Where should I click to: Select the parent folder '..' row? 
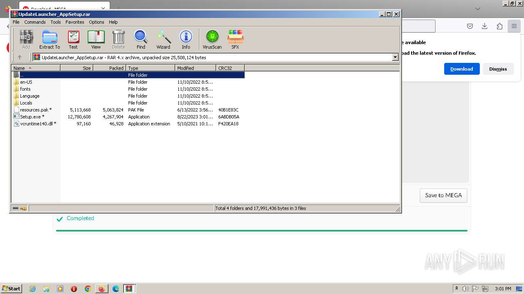click(128, 75)
